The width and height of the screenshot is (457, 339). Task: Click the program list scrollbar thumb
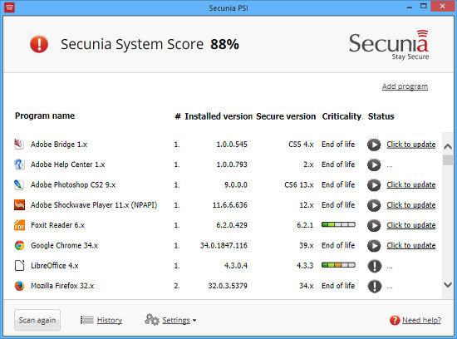[x=448, y=160]
